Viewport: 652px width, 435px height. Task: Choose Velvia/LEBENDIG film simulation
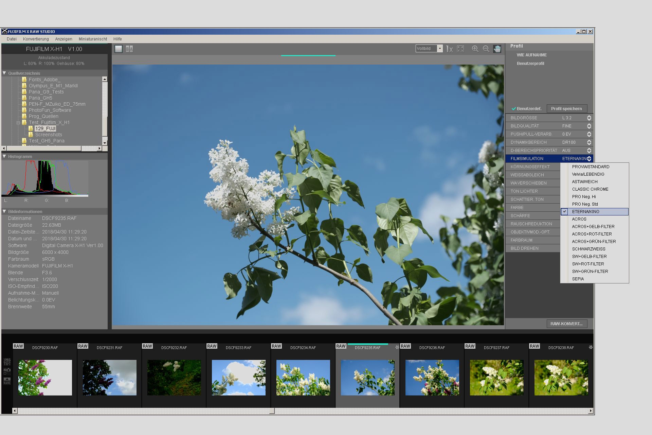(595, 174)
